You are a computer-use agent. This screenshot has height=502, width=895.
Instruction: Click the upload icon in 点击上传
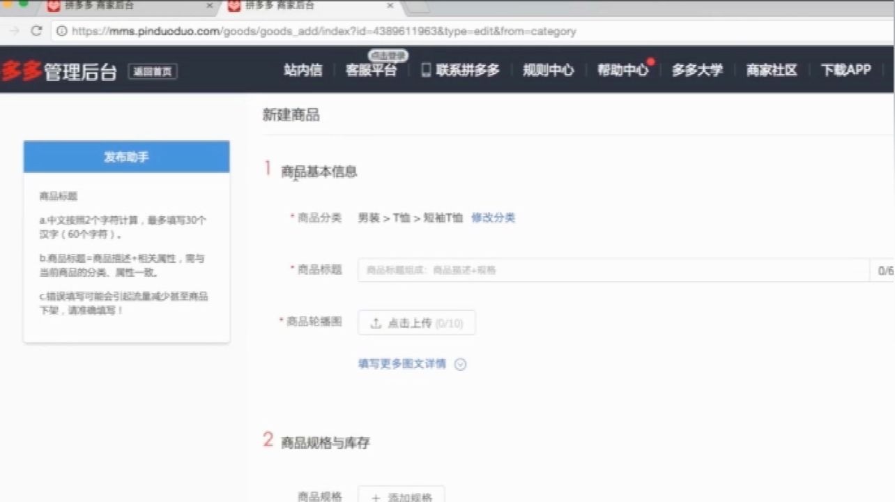[376, 324]
